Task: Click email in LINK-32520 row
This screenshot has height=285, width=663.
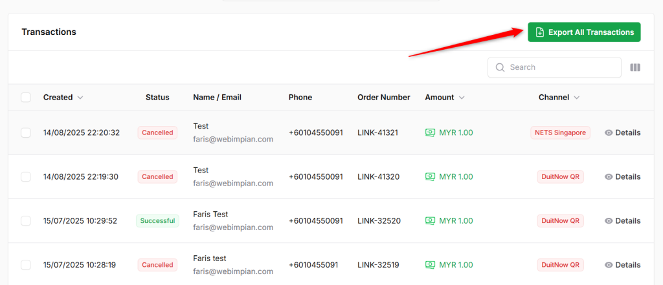Action: pyautogui.click(x=233, y=227)
